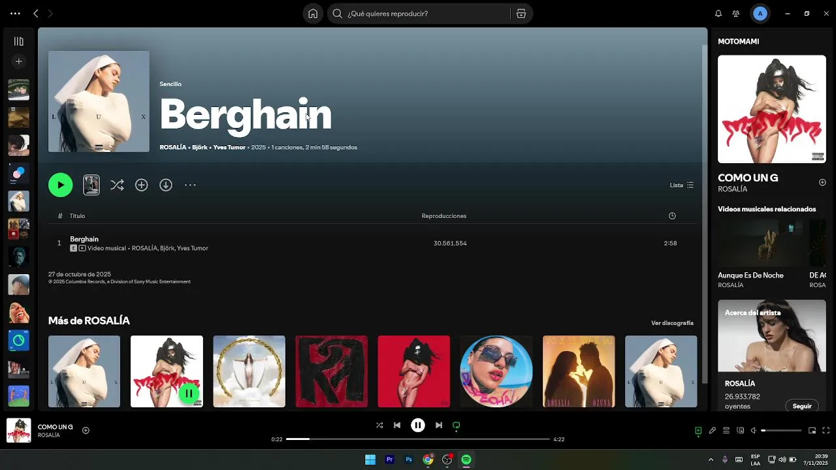This screenshot has width=836, height=470.
Task: Open the friend activity icon
Action: (x=736, y=13)
